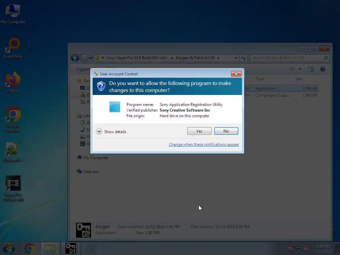The image size is (340, 255).
Task: Click the network tray icon
Action: [x=298, y=249]
